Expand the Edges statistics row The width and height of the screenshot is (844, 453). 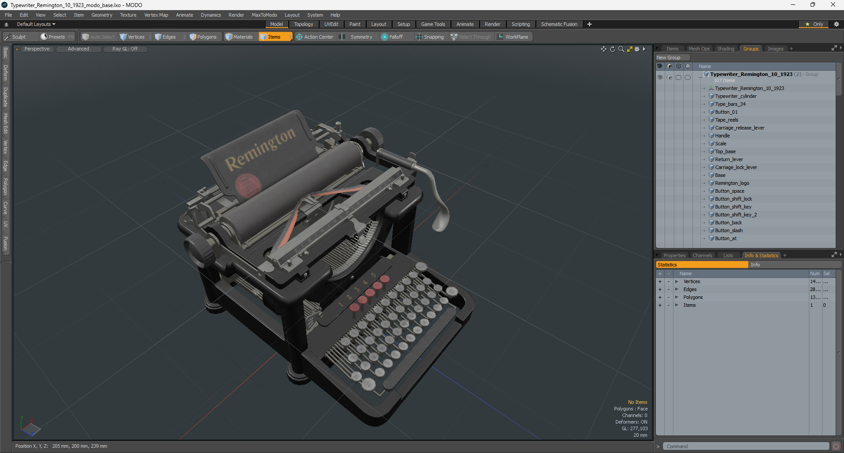[677, 290]
